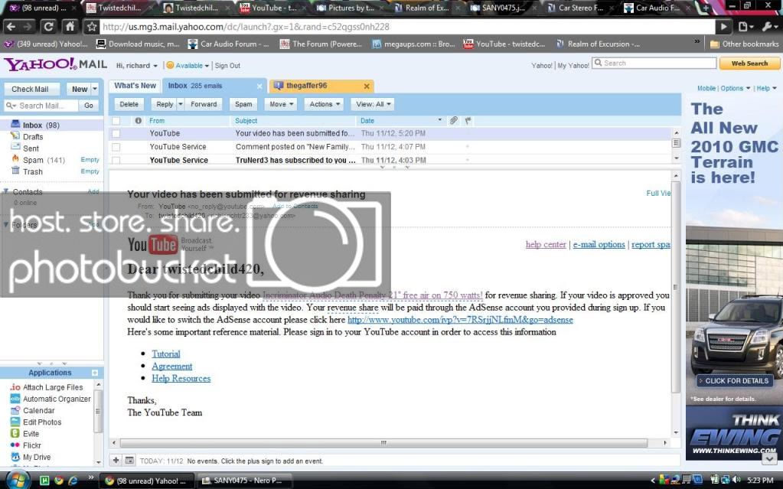Click the browser back arrow

(x=11, y=27)
